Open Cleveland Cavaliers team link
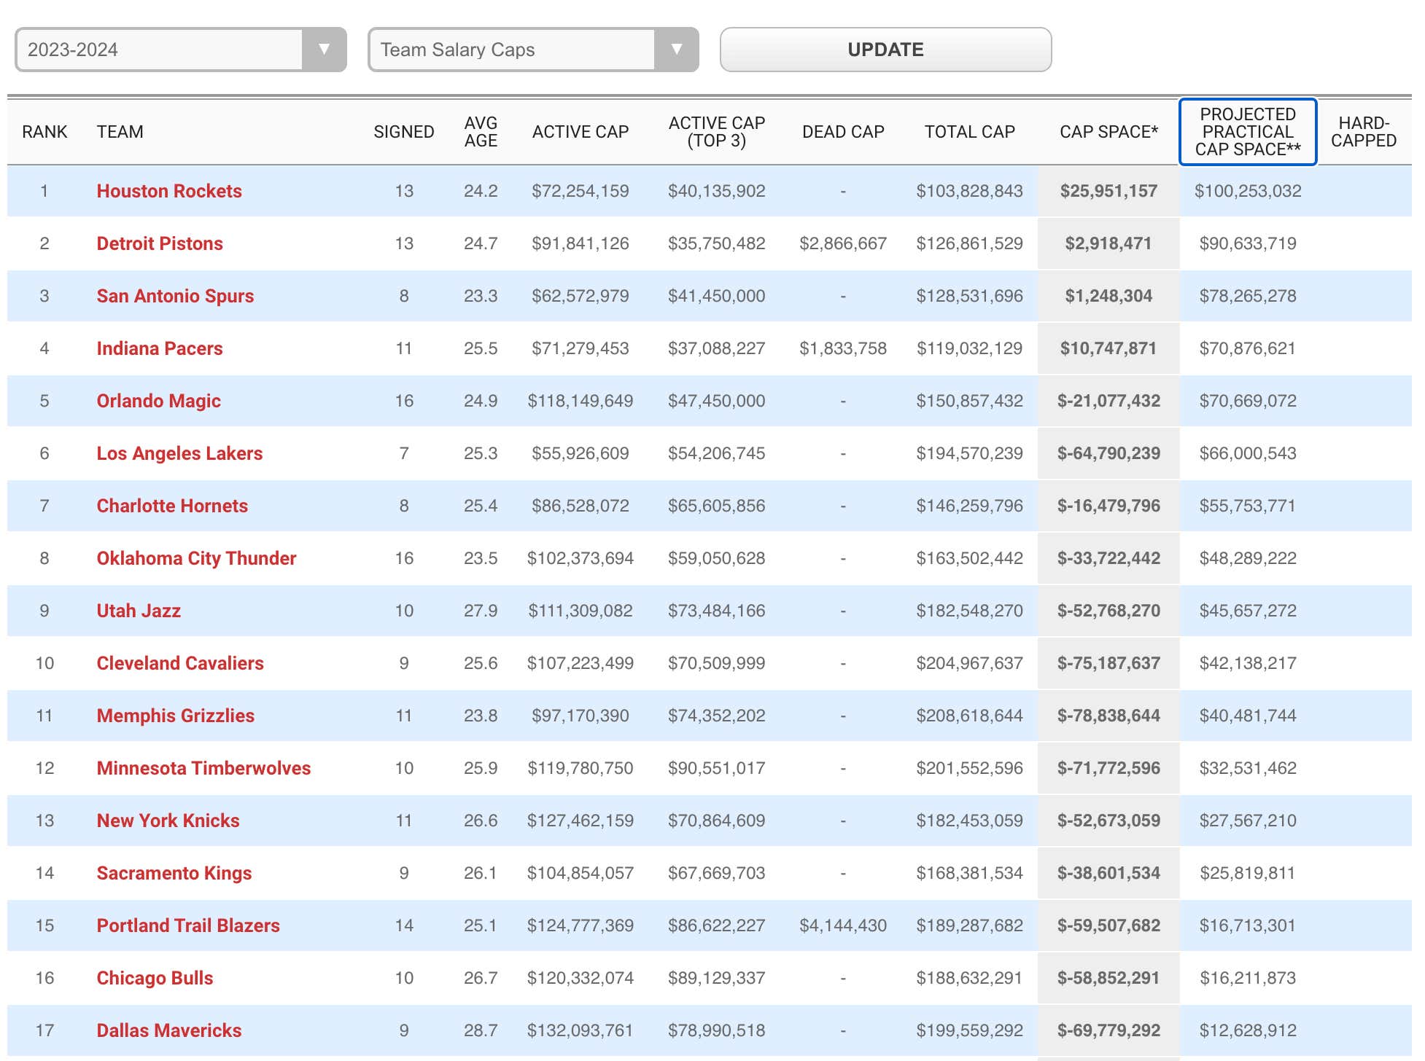Viewport: 1425px width, 1061px height. 180,663
